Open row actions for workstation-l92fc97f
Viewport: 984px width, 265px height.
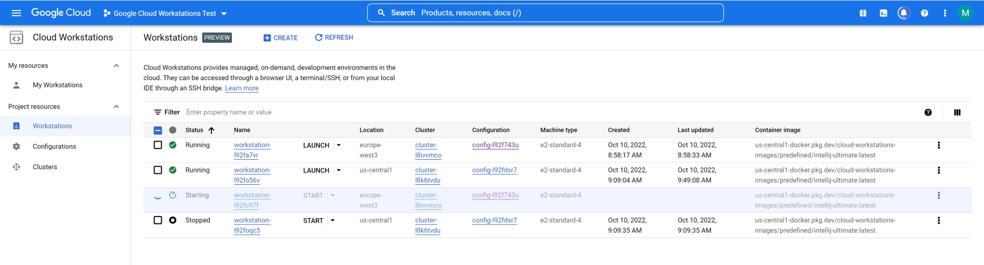(x=938, y=195)
